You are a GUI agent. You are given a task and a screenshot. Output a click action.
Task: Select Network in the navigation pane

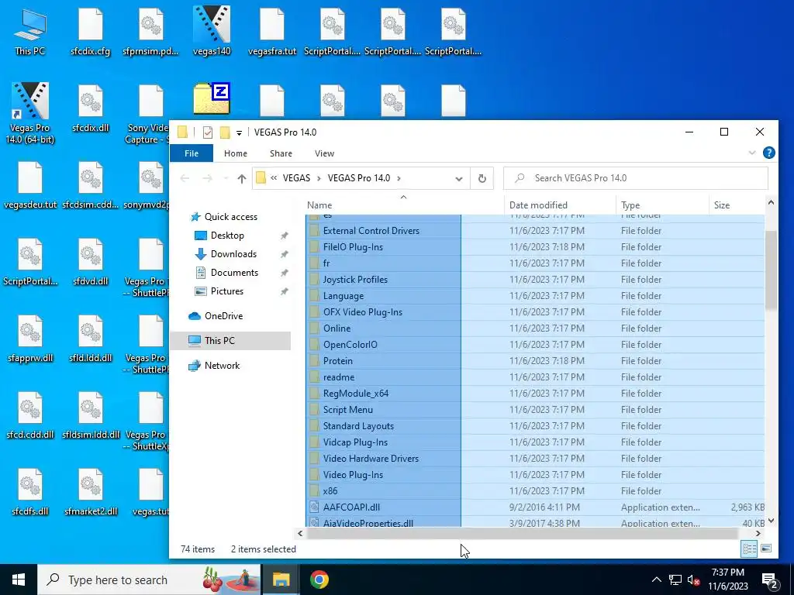coord(222,366)
